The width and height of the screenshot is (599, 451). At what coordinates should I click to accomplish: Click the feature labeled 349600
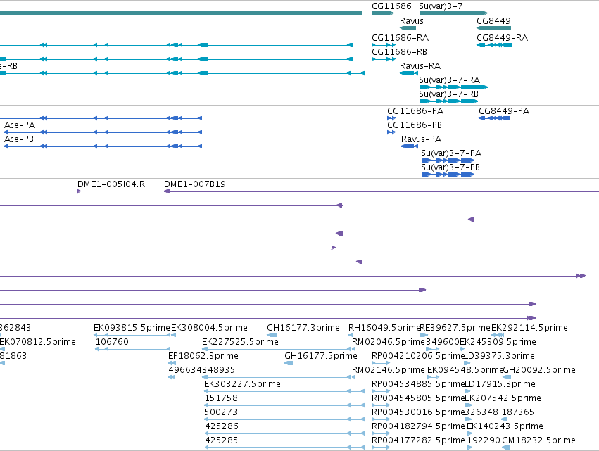(x=432, y=349)
